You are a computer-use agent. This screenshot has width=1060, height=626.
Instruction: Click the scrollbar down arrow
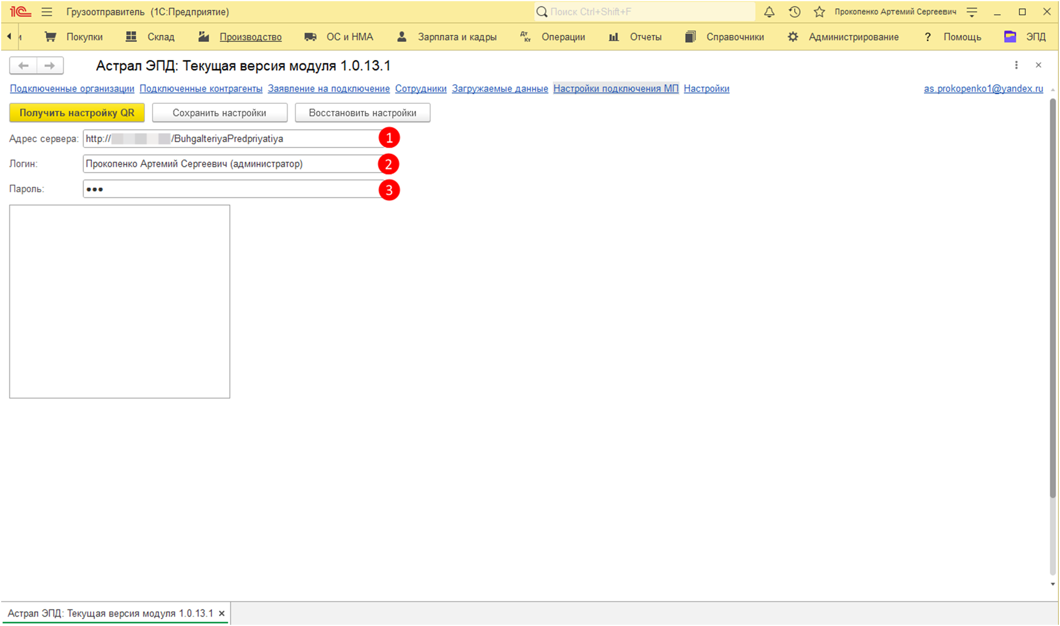[1053, 584]
